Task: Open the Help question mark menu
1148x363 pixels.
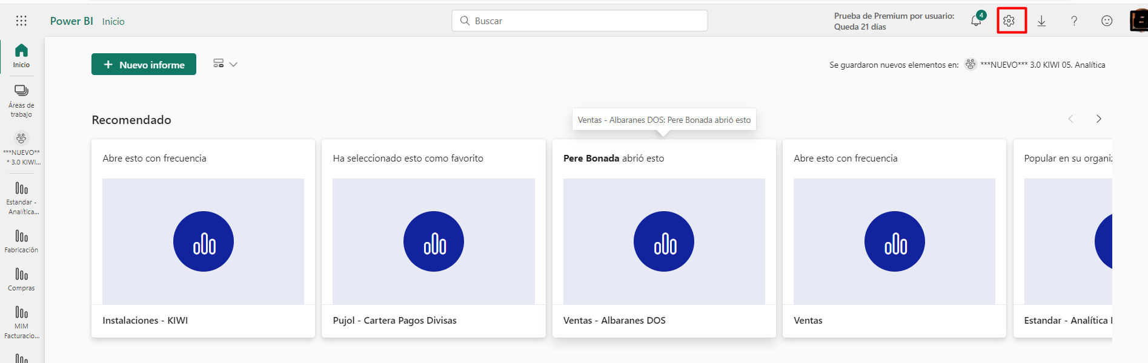Action: point(1074,21)
